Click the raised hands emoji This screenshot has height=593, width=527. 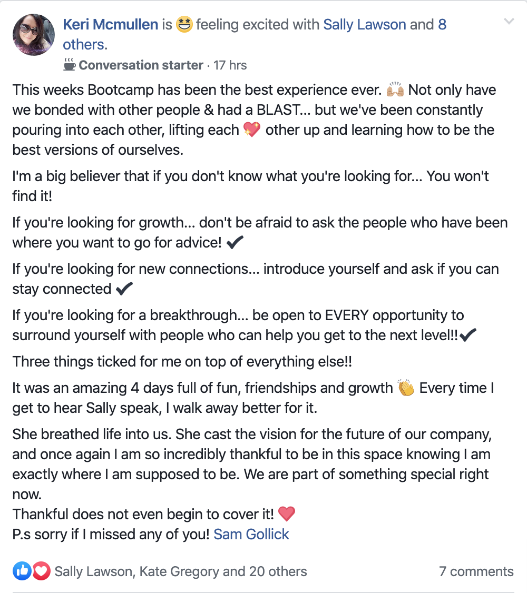[x=395, y=90]
